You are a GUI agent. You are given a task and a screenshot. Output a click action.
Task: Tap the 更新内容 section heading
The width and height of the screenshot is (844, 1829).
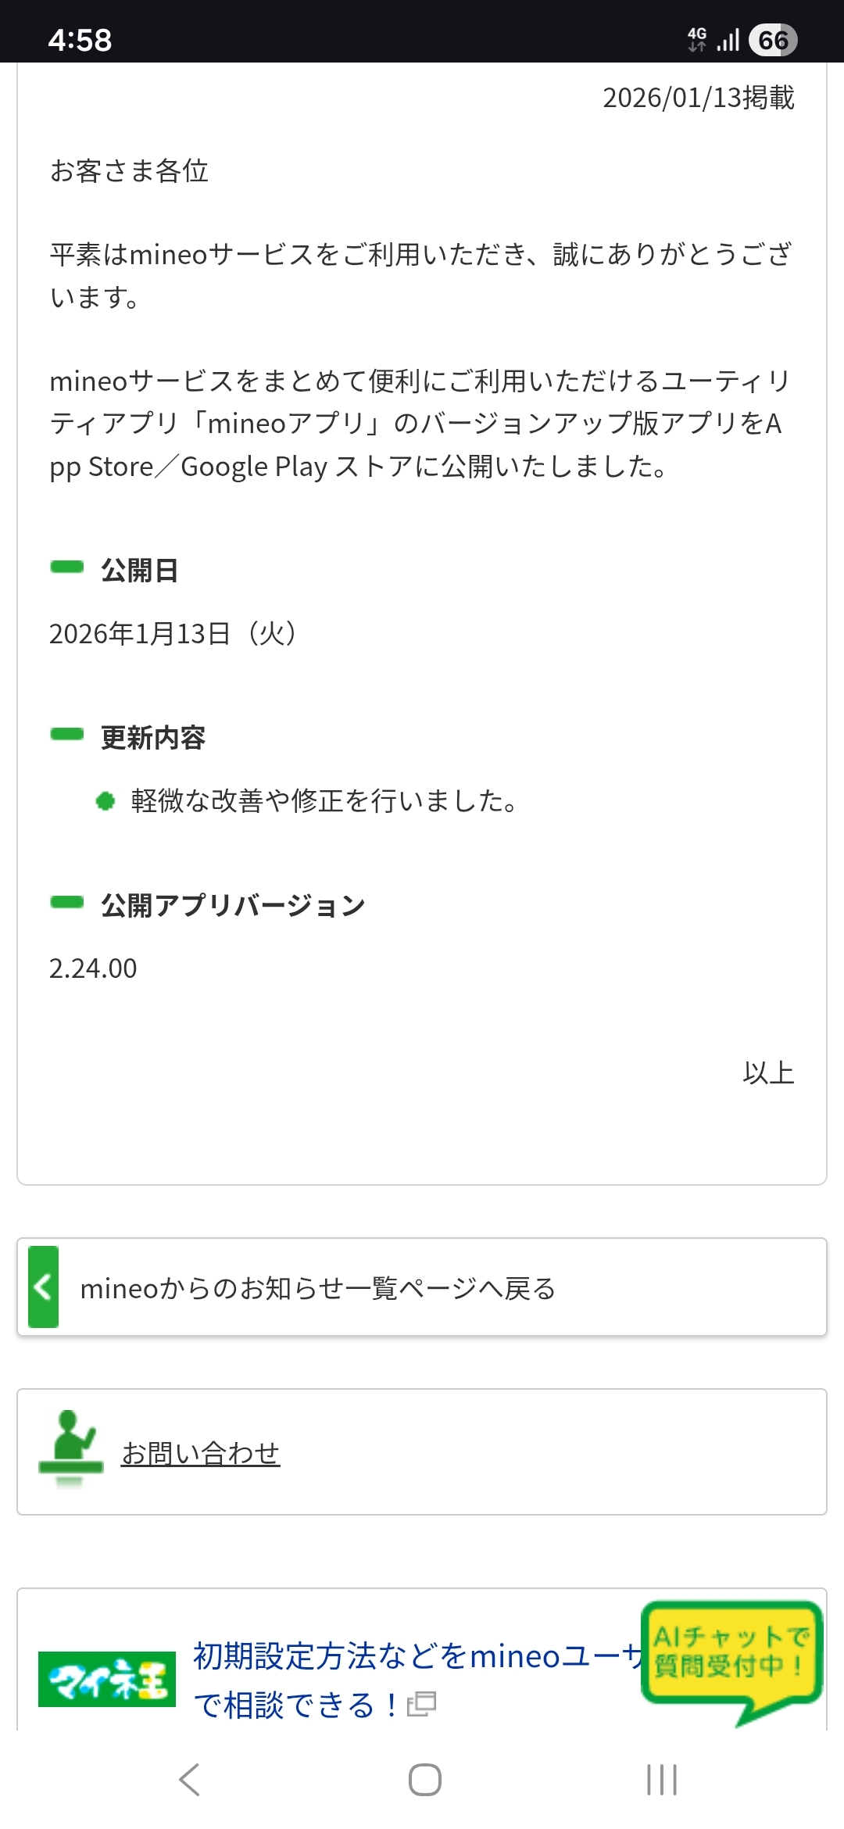(x=153, y=738)
